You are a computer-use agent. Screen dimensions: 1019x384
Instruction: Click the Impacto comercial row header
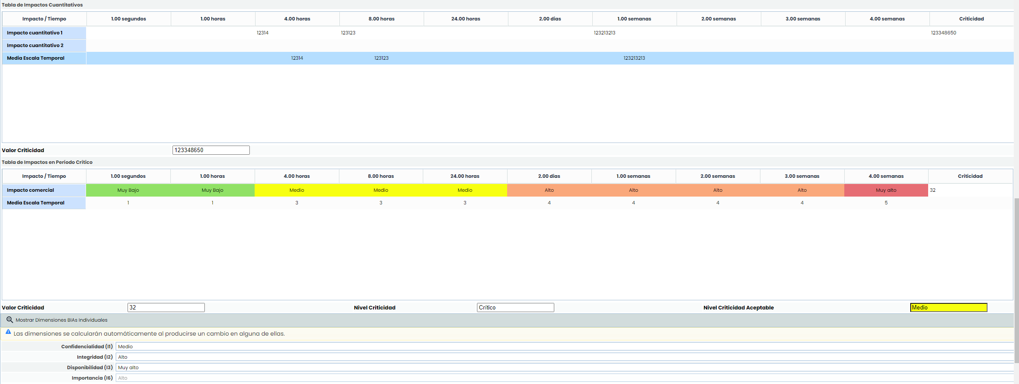pos(44,190)
